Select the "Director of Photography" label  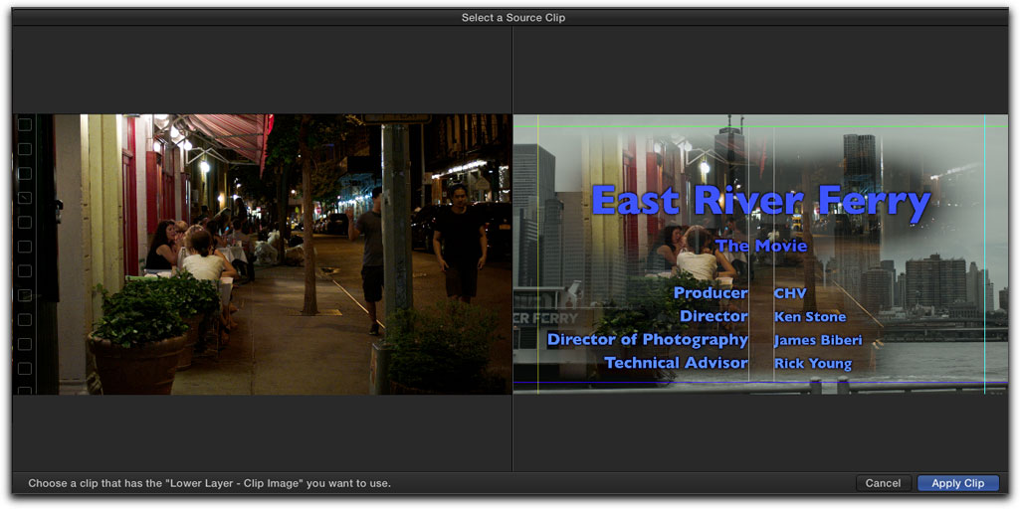647,340
